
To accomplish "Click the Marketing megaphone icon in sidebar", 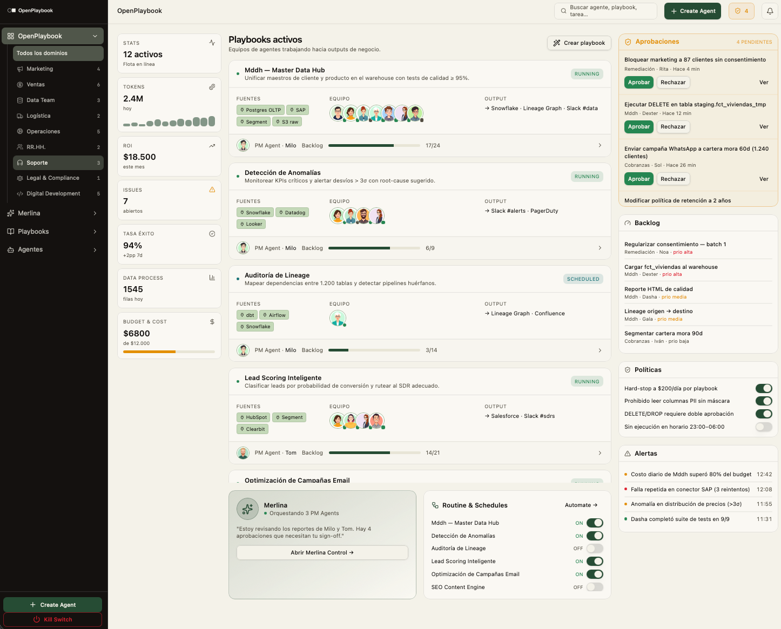I will pos(20,69).
